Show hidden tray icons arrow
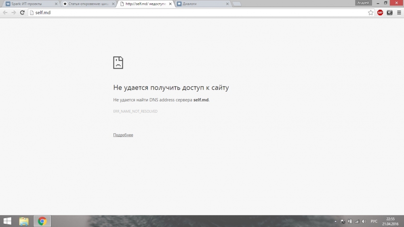Viewport: 404px width, 227px height. pyautogui.click(x=335, y=221)
